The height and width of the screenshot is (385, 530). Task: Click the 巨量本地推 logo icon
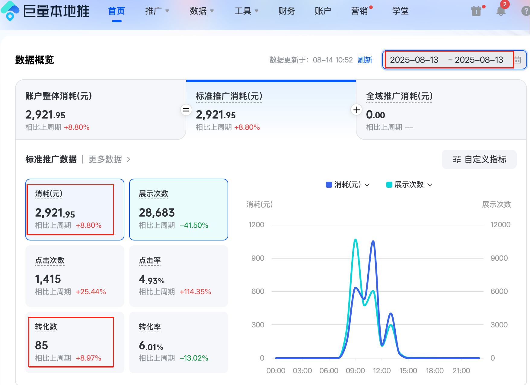(10, 11)
